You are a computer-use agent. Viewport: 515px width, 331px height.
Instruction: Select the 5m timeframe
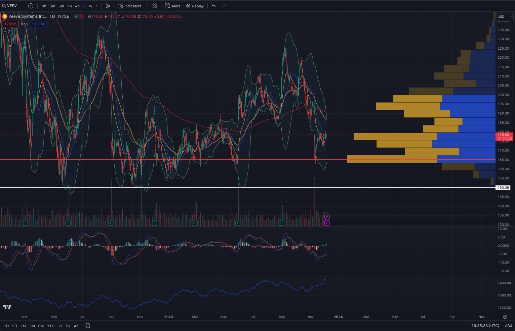(x=61, y=6)
